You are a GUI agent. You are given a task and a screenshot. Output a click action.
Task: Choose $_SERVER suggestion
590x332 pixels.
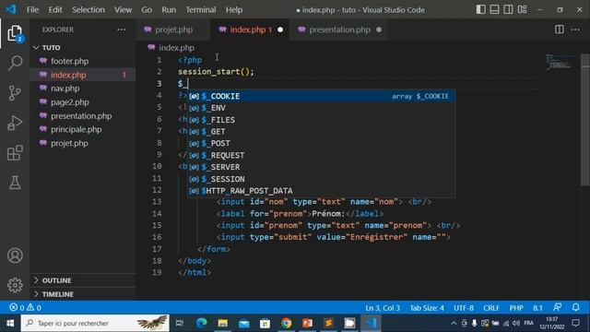[322, 167]
